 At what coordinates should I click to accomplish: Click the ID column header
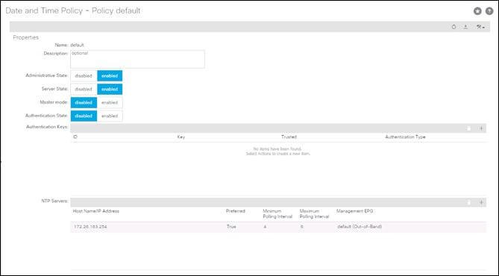click(75, 137)
